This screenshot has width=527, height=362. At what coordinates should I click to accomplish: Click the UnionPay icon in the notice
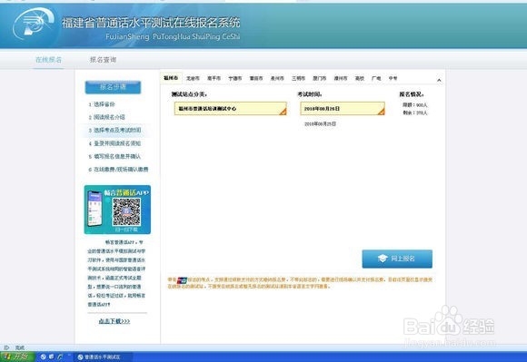click(182, 279)
